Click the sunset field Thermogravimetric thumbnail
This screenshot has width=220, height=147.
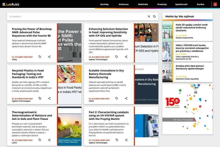pos(70,126)
